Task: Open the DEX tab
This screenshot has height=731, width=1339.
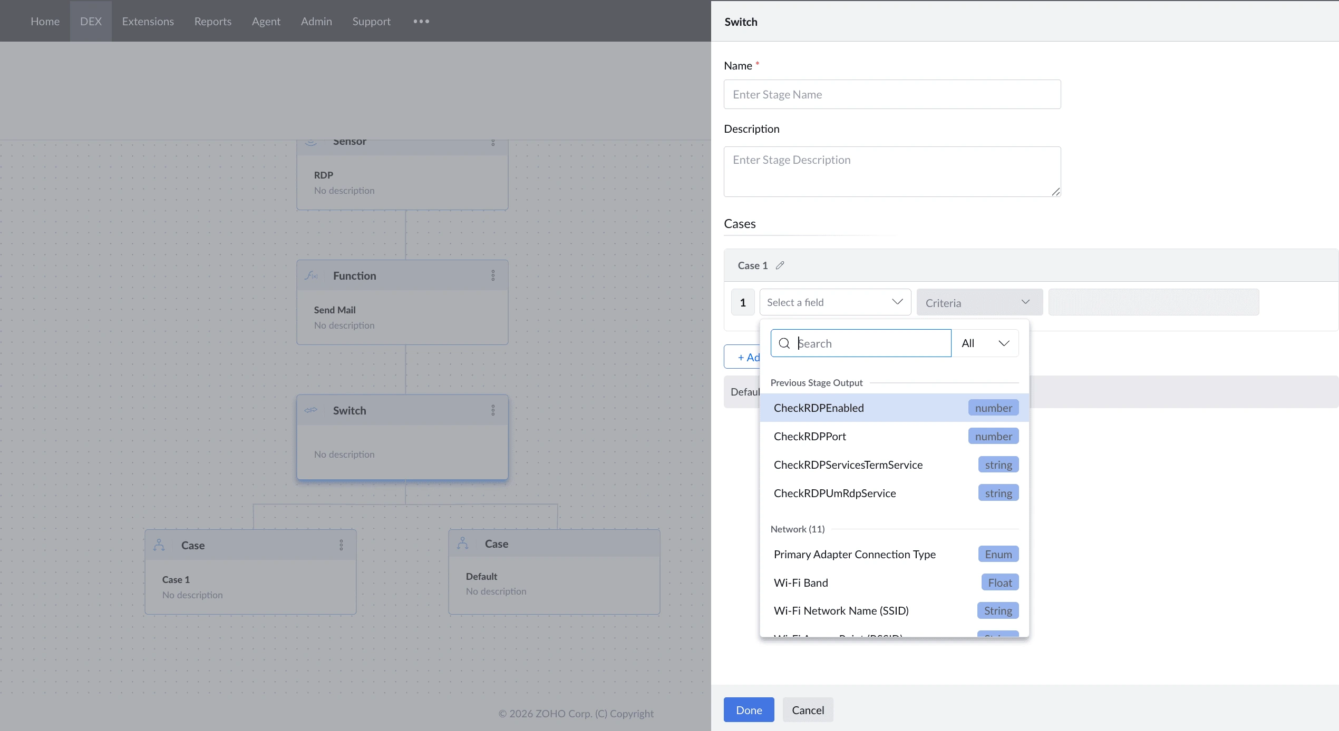Action: [91, 21]
